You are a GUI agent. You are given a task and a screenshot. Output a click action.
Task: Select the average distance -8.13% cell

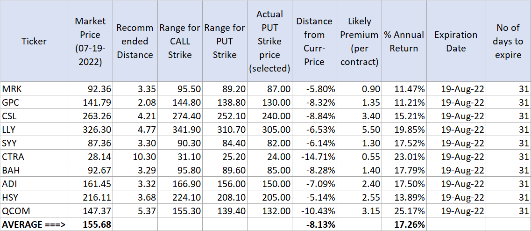314,225
